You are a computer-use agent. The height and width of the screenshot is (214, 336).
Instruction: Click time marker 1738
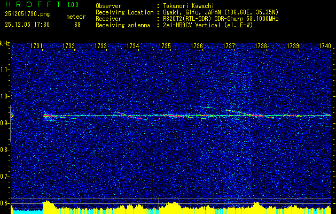[261, 45]
